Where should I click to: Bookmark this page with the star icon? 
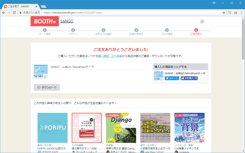tap(224, 13)
